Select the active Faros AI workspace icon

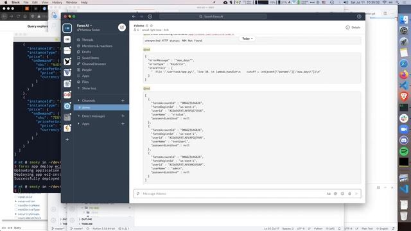(x=67, y=28)
